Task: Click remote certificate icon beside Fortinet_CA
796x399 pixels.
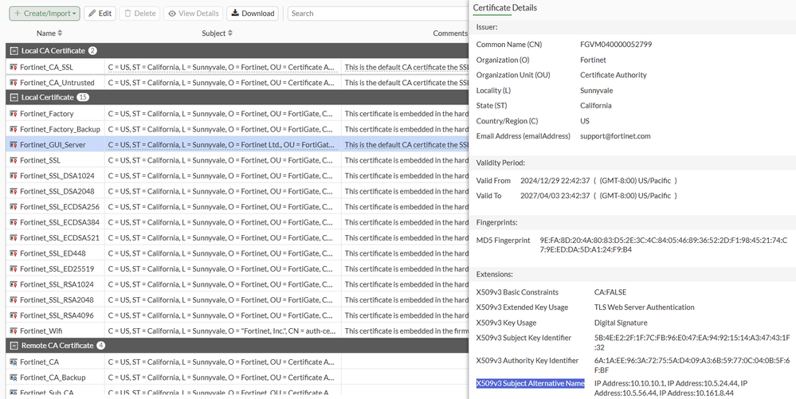Action: pyautogui.click(x=14, y=362)
